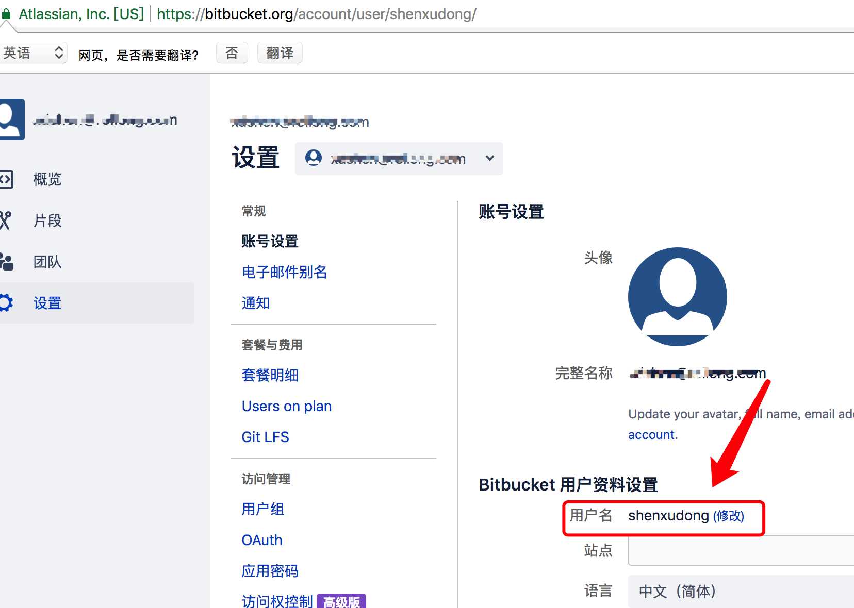Screen dimensions: 854x608
Task: Click the 常规 section heading
Action: tap(254, 211)
